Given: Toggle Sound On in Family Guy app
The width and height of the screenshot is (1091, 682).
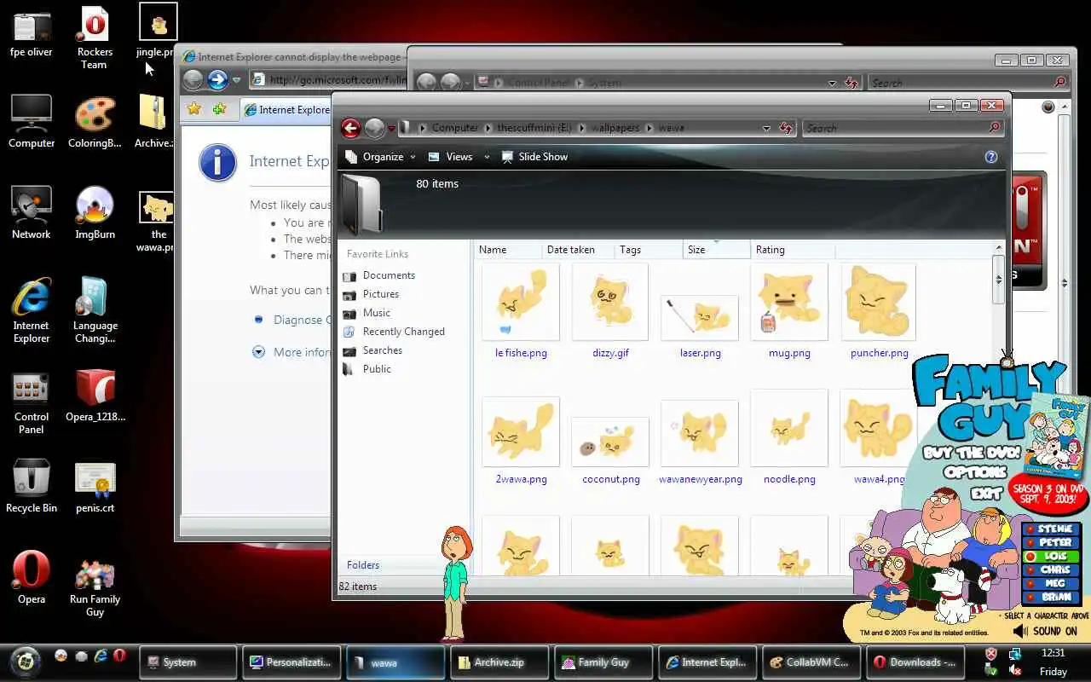Looking at the screenshot, I should 1046,632.
